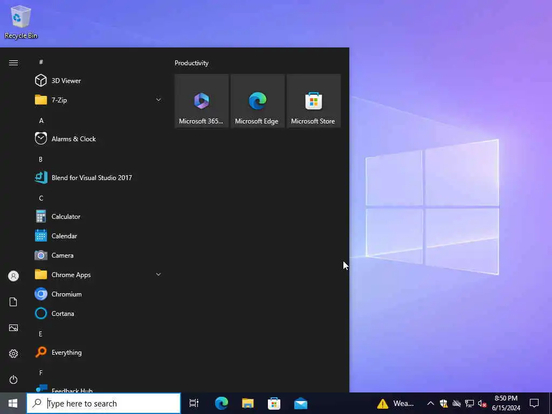552x414 pixels.
Task: Launch Edge from the taskbar
Action: point(222,403)
